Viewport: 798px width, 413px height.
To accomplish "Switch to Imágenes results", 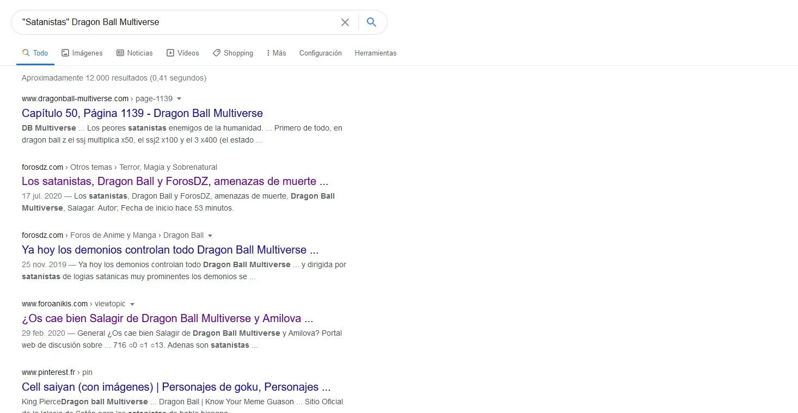I will (82, 53).
